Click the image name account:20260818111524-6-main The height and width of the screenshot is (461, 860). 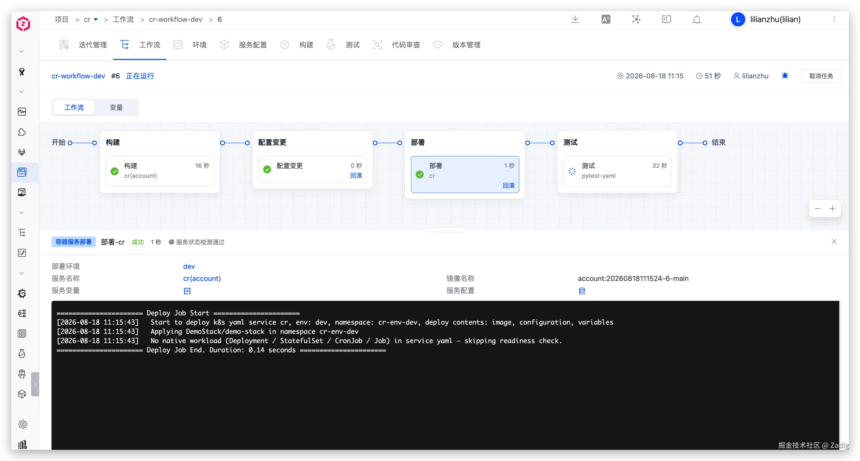pyautogui.click(x=633, y=278)
